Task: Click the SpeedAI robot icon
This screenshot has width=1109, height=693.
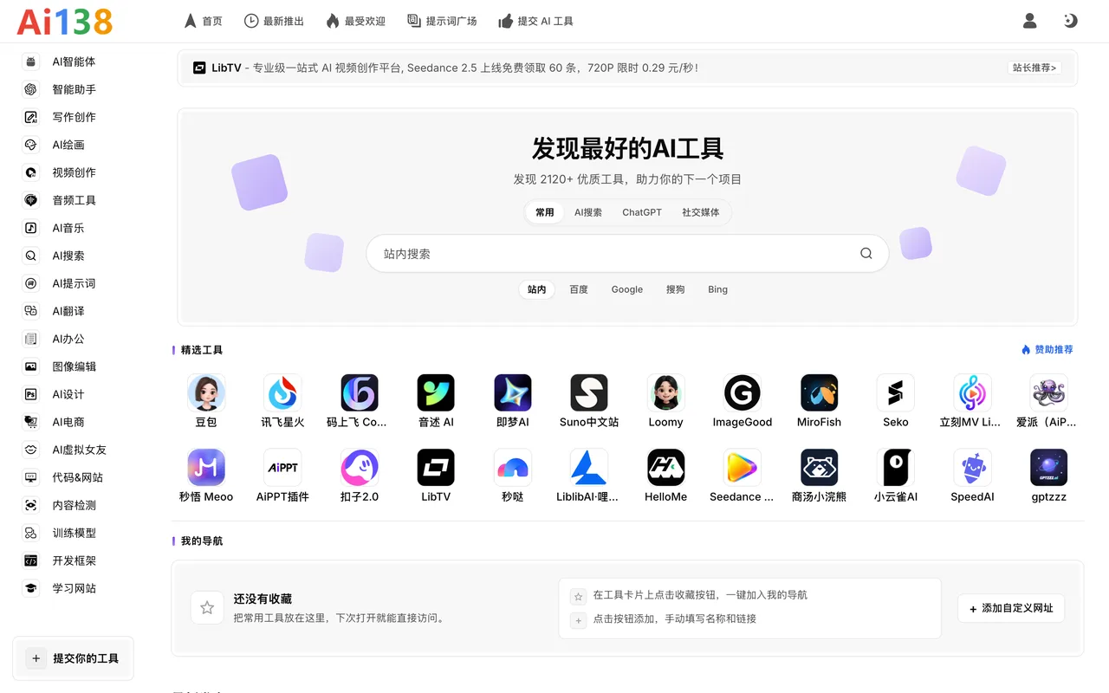Action: (972, 467)
